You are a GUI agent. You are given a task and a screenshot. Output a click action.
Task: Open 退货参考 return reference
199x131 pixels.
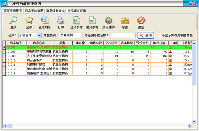click(x=92, y=20)
